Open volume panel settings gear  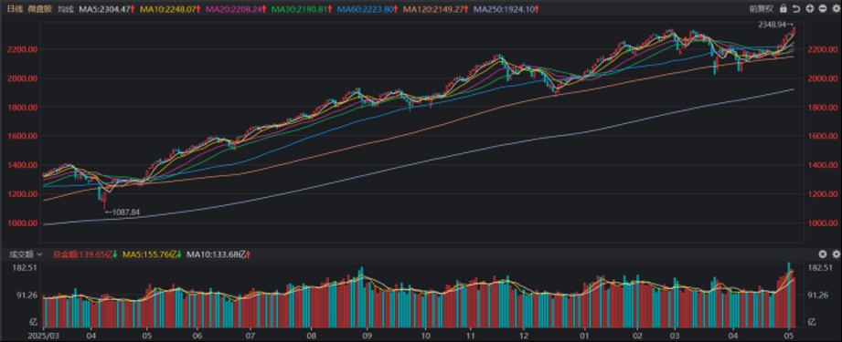click(836, 254)
